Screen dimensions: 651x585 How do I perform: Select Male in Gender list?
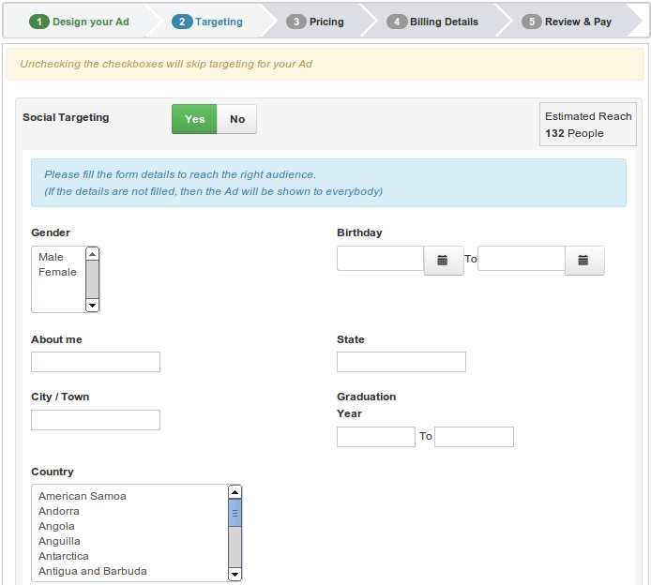click(x=52, y=257)
